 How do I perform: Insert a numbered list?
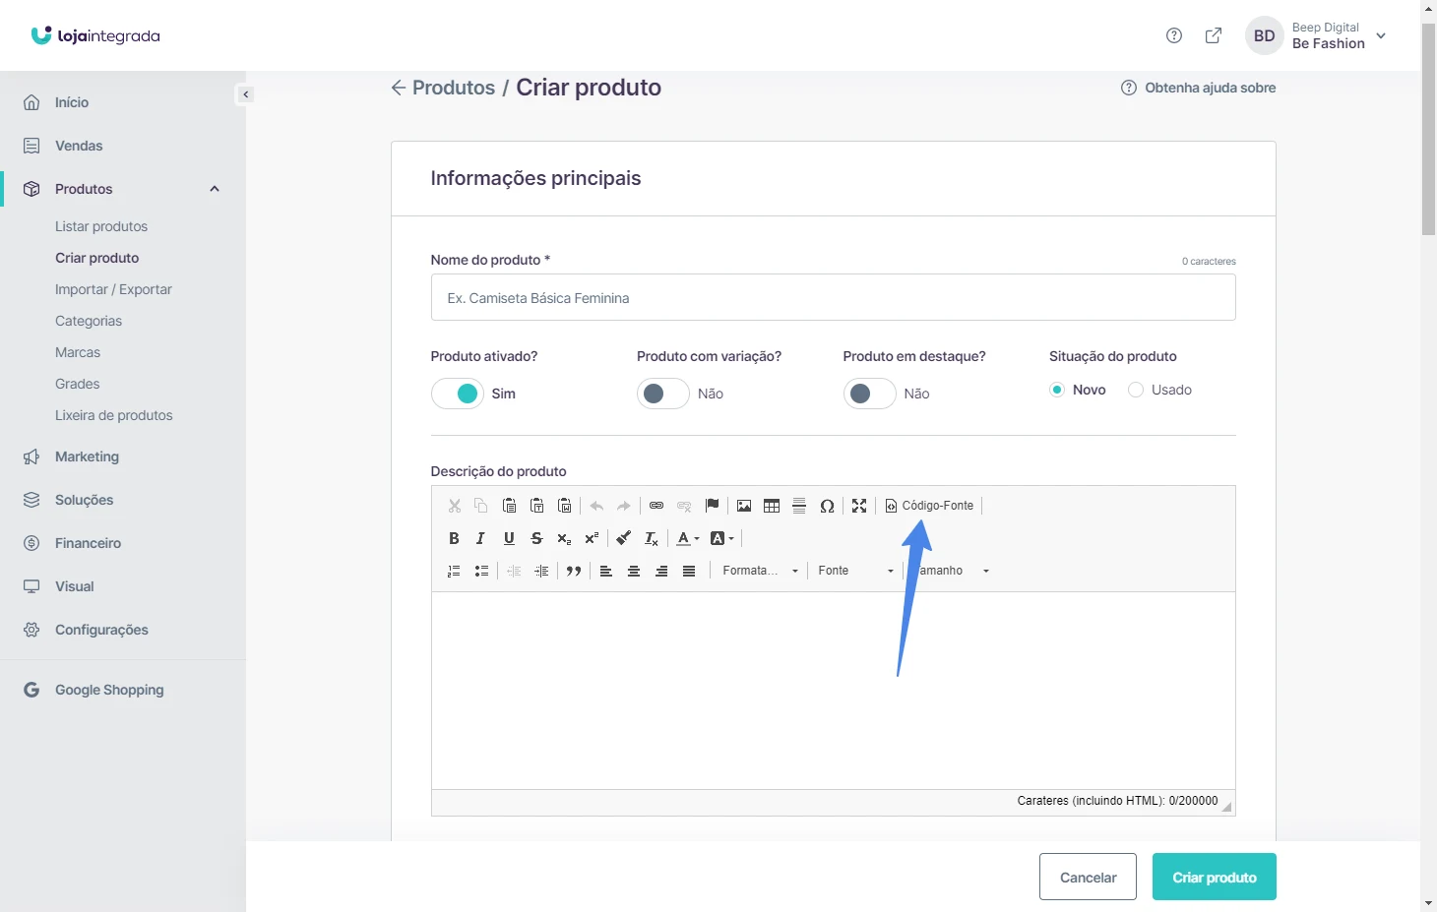pyautogui.click(x=454, y=571)
